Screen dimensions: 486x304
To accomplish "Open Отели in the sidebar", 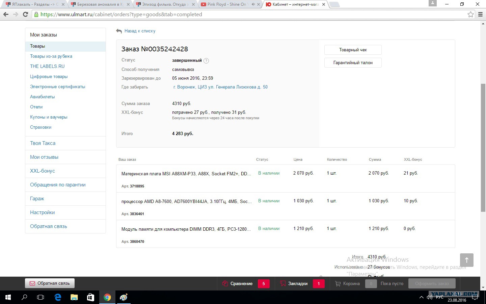I will [36, 107].
